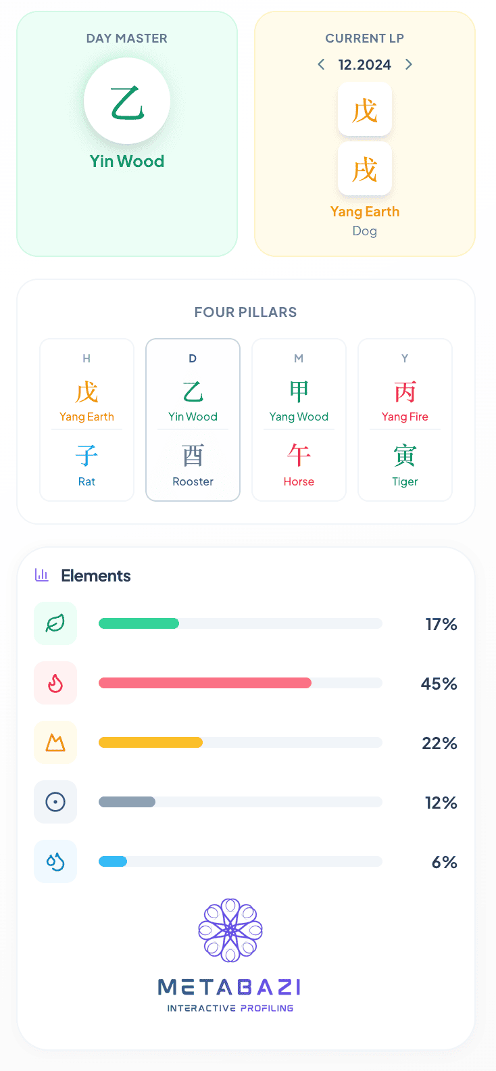The height and width of the screenshot is (1071, 496).
Task: Click the MetaBazi flower logo
Action: tap(230, 930)
